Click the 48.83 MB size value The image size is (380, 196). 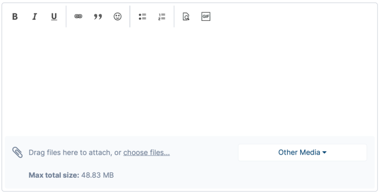(x=98, y=175)
